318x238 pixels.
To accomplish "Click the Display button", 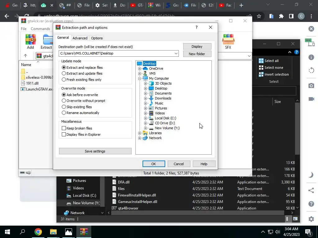I will coord(197,46).
